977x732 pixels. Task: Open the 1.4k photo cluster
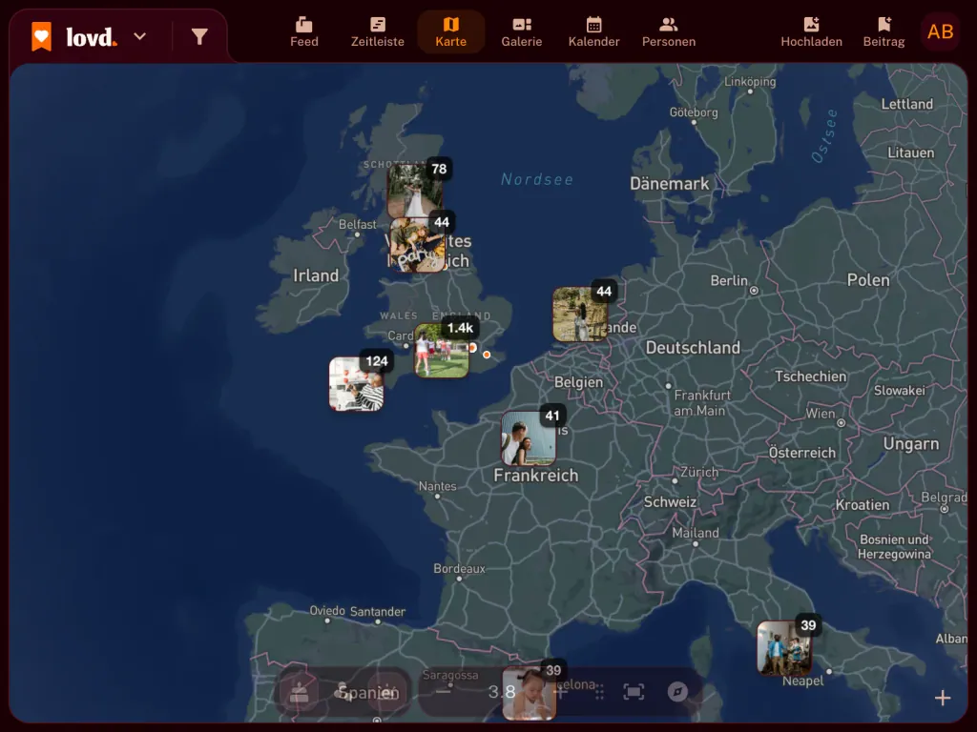[441, 351]
